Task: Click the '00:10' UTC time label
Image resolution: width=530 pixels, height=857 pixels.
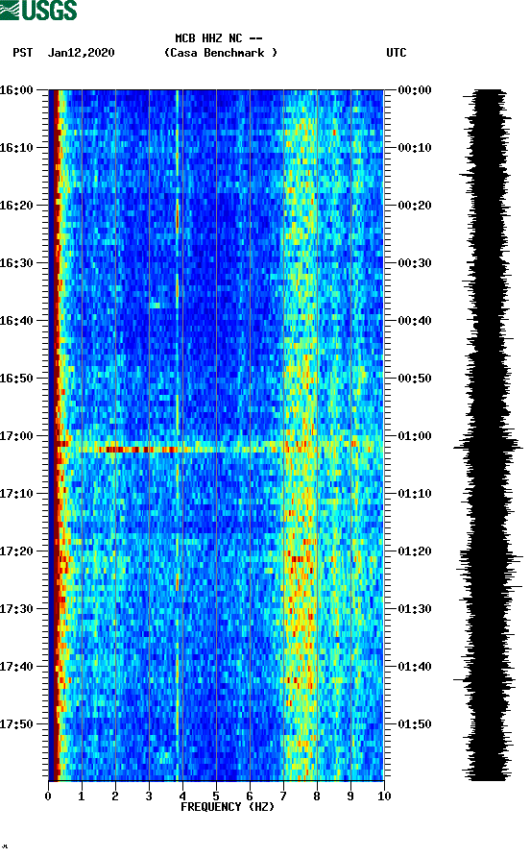Action: point(415,148)
